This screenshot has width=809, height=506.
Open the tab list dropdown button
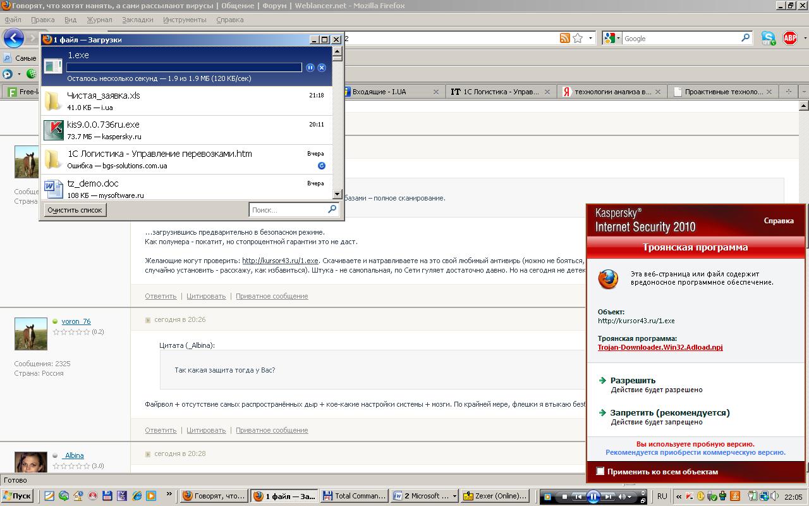804,92
